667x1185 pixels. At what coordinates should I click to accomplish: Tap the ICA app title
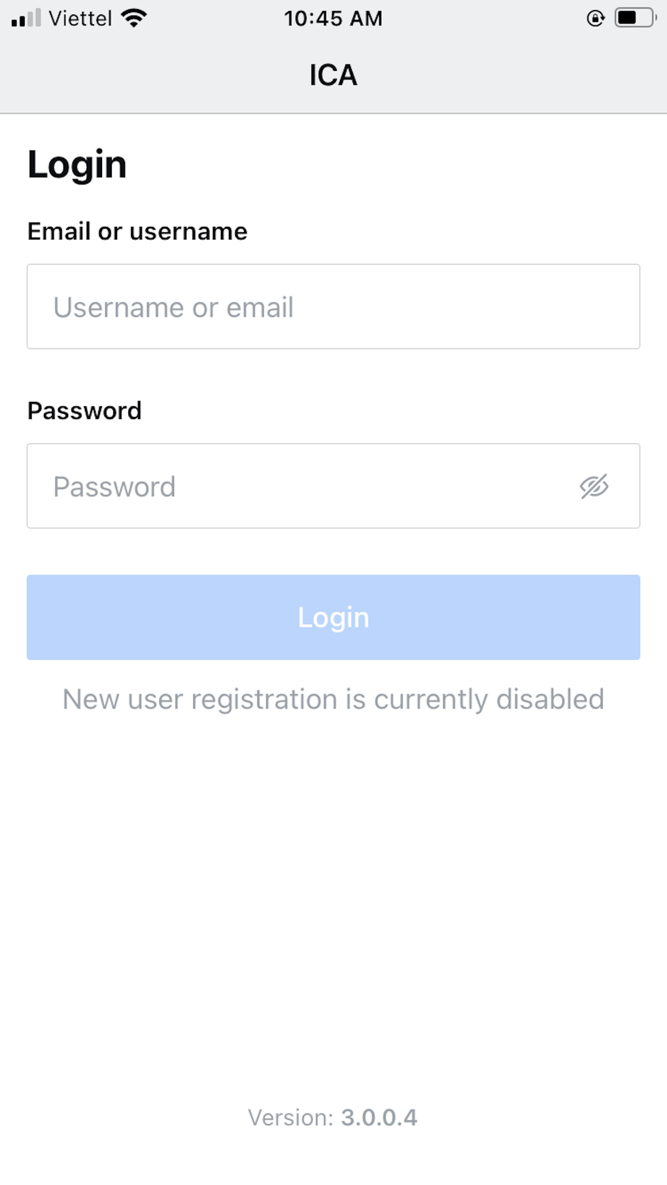(x=333, y=75)
